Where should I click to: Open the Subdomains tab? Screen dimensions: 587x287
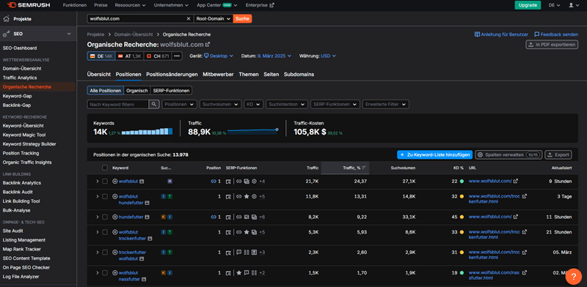click(x=299, y=75)
